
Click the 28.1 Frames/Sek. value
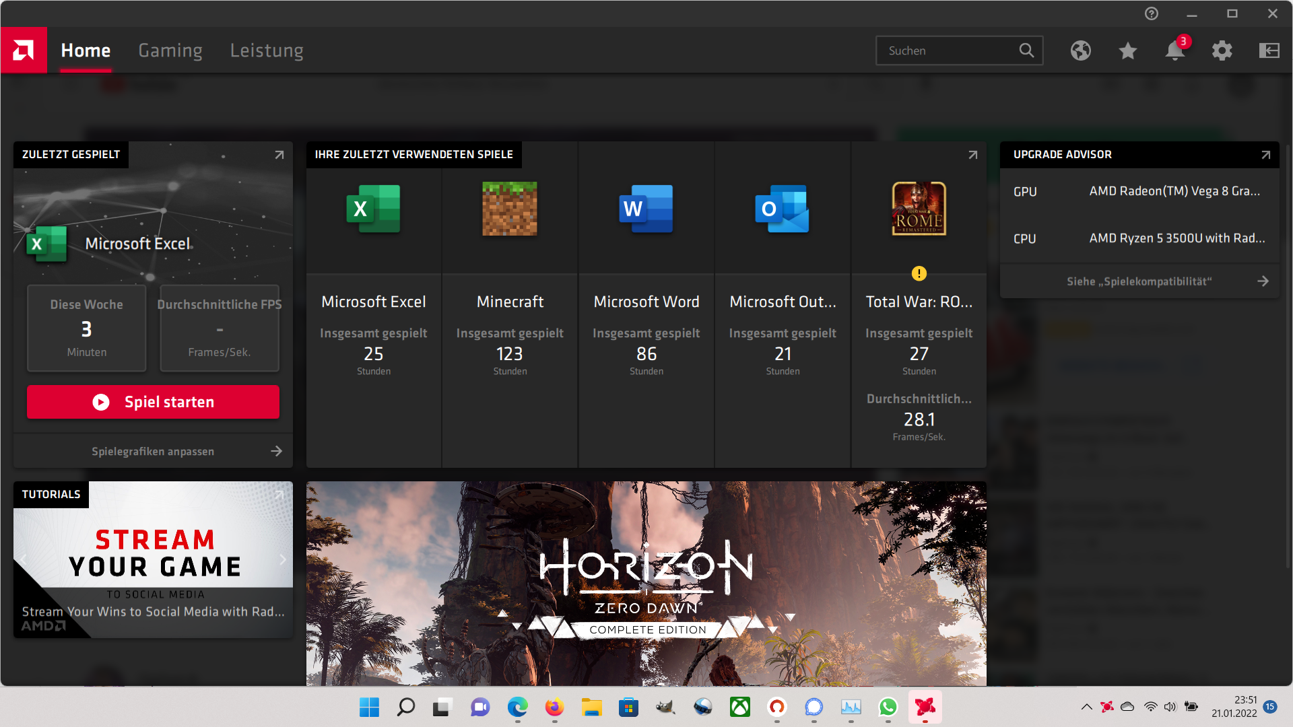pyautogui.click(x=919, y=419)
